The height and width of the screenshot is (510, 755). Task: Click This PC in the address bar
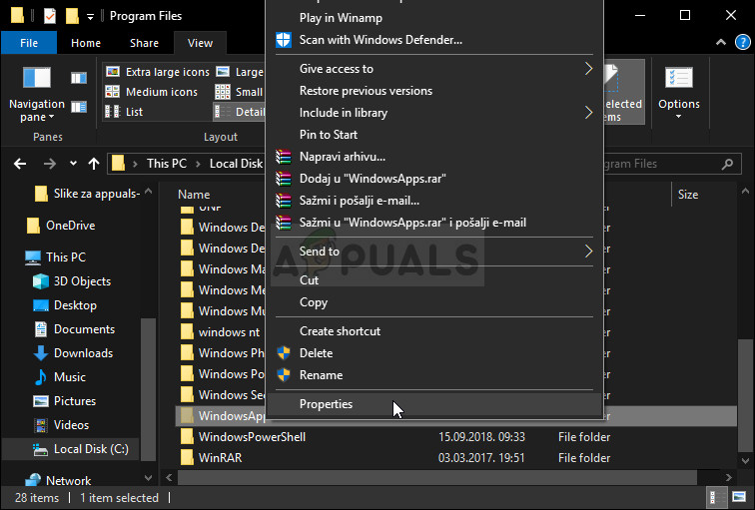pyautogui.click(x=167, y=164)
